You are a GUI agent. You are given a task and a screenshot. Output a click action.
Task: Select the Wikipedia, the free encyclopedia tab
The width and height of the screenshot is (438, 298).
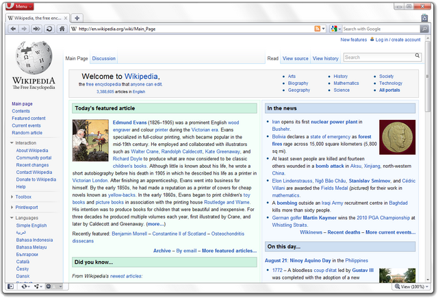pos(38,18)
